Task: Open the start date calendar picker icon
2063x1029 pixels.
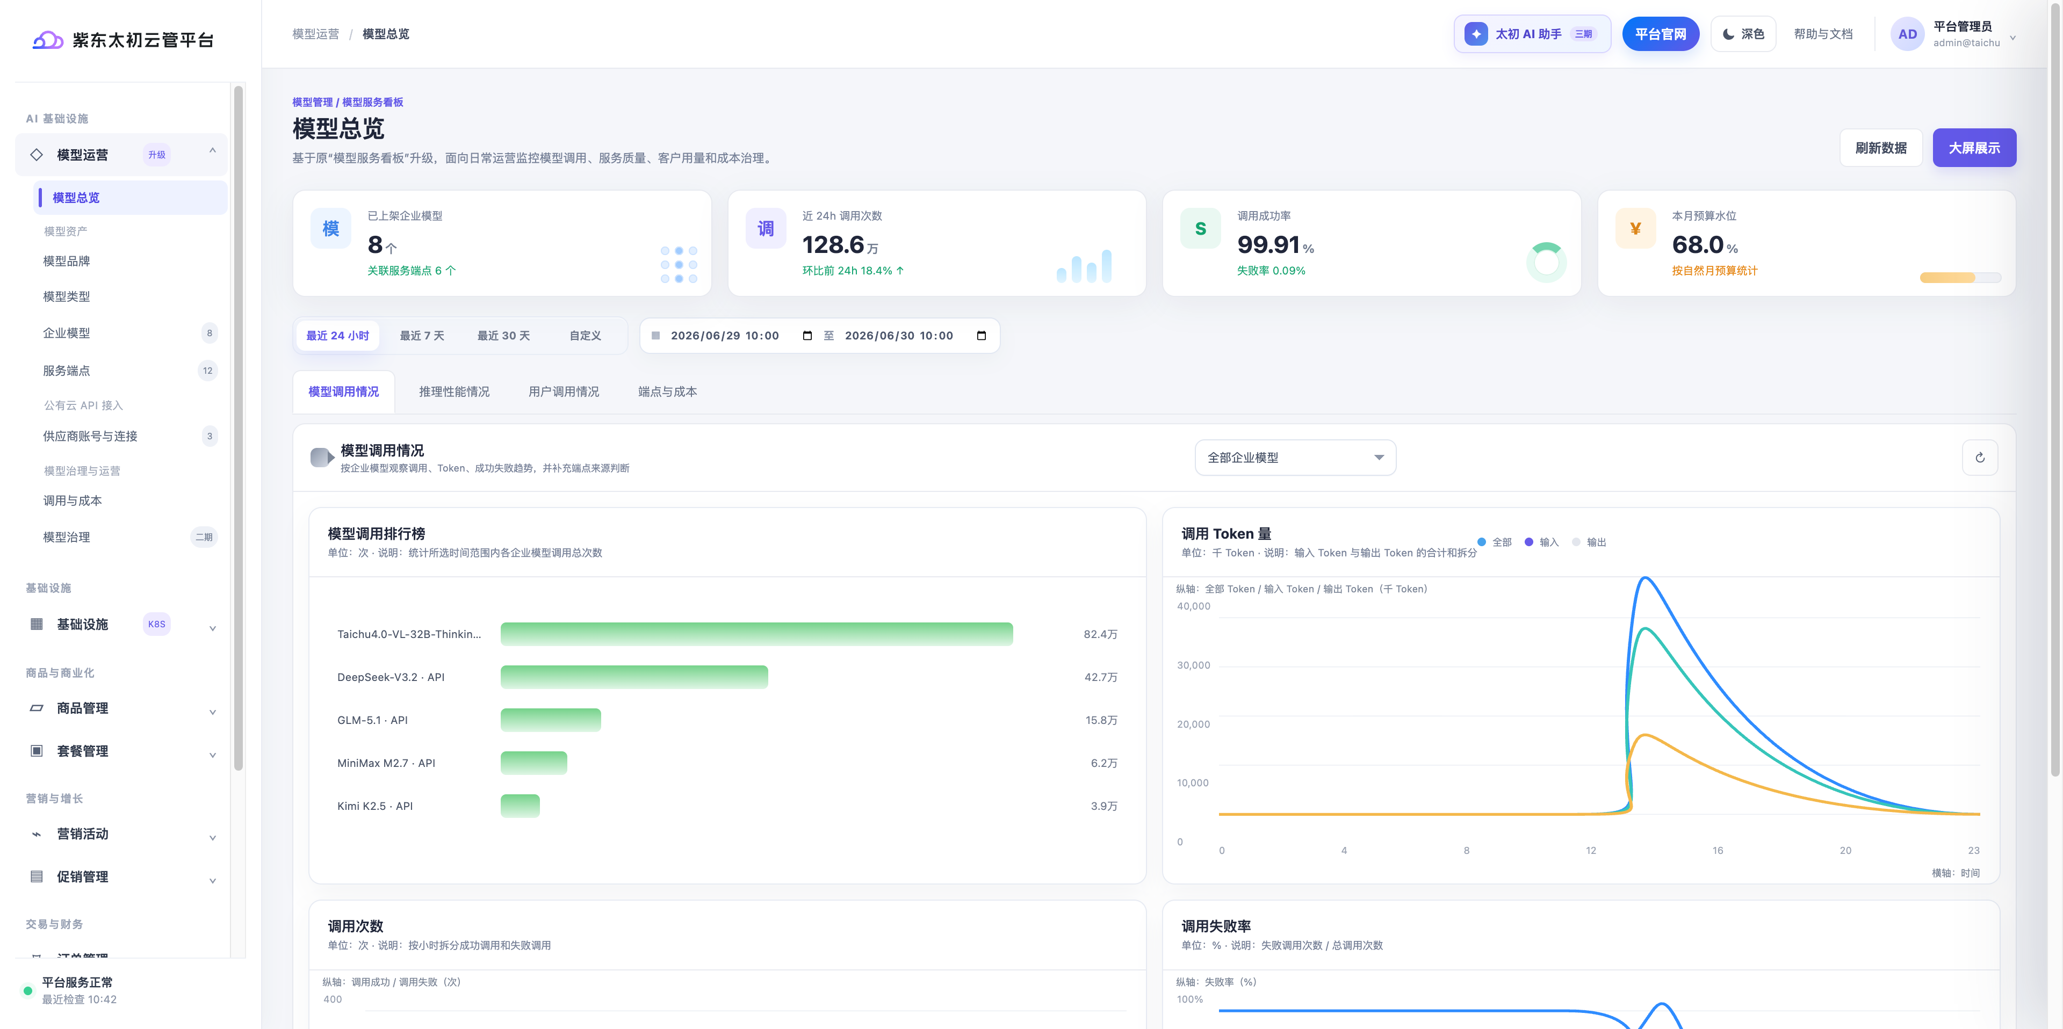Action: point(807,336)
